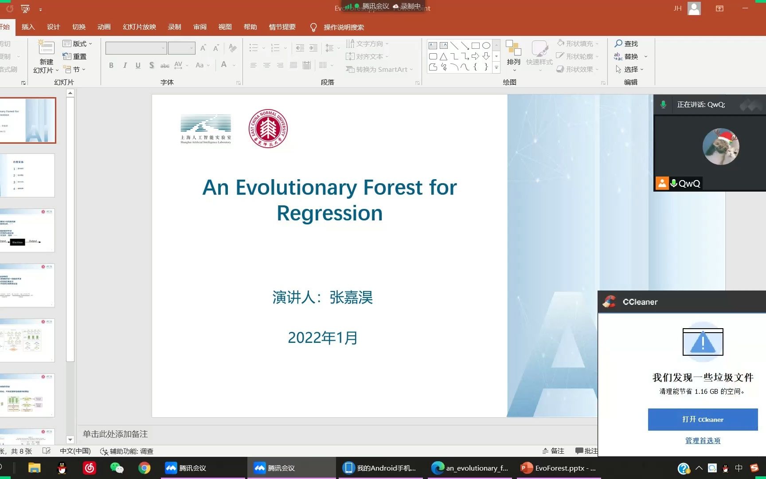Click 替换 replace button
Image resolution: width=766 pixels, height=479 pixels.
tap(626, 56)
